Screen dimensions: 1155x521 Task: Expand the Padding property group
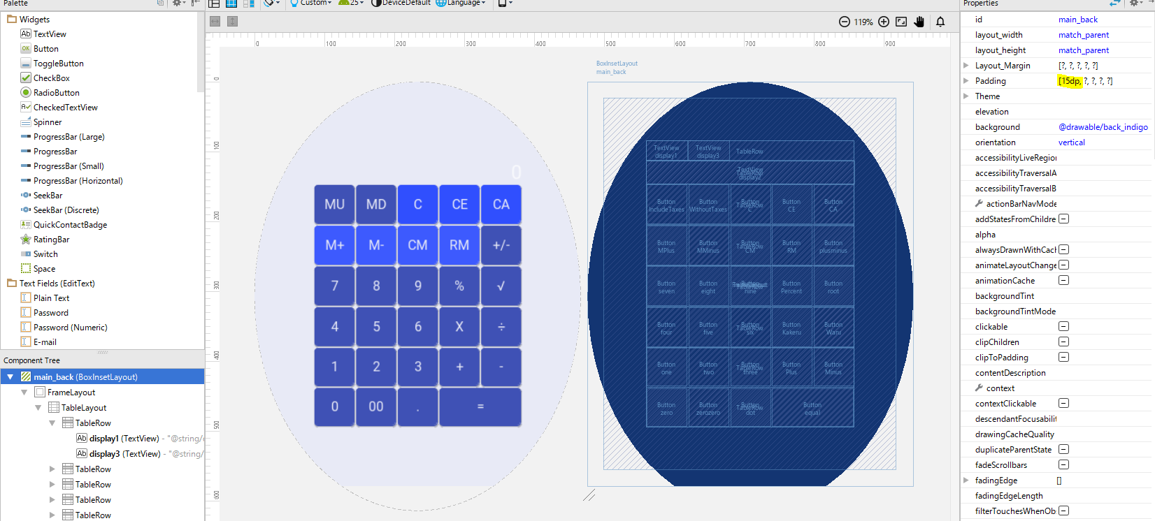966,81
